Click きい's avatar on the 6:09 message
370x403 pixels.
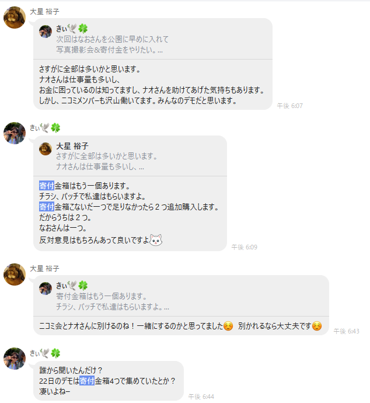click(15, 133)
